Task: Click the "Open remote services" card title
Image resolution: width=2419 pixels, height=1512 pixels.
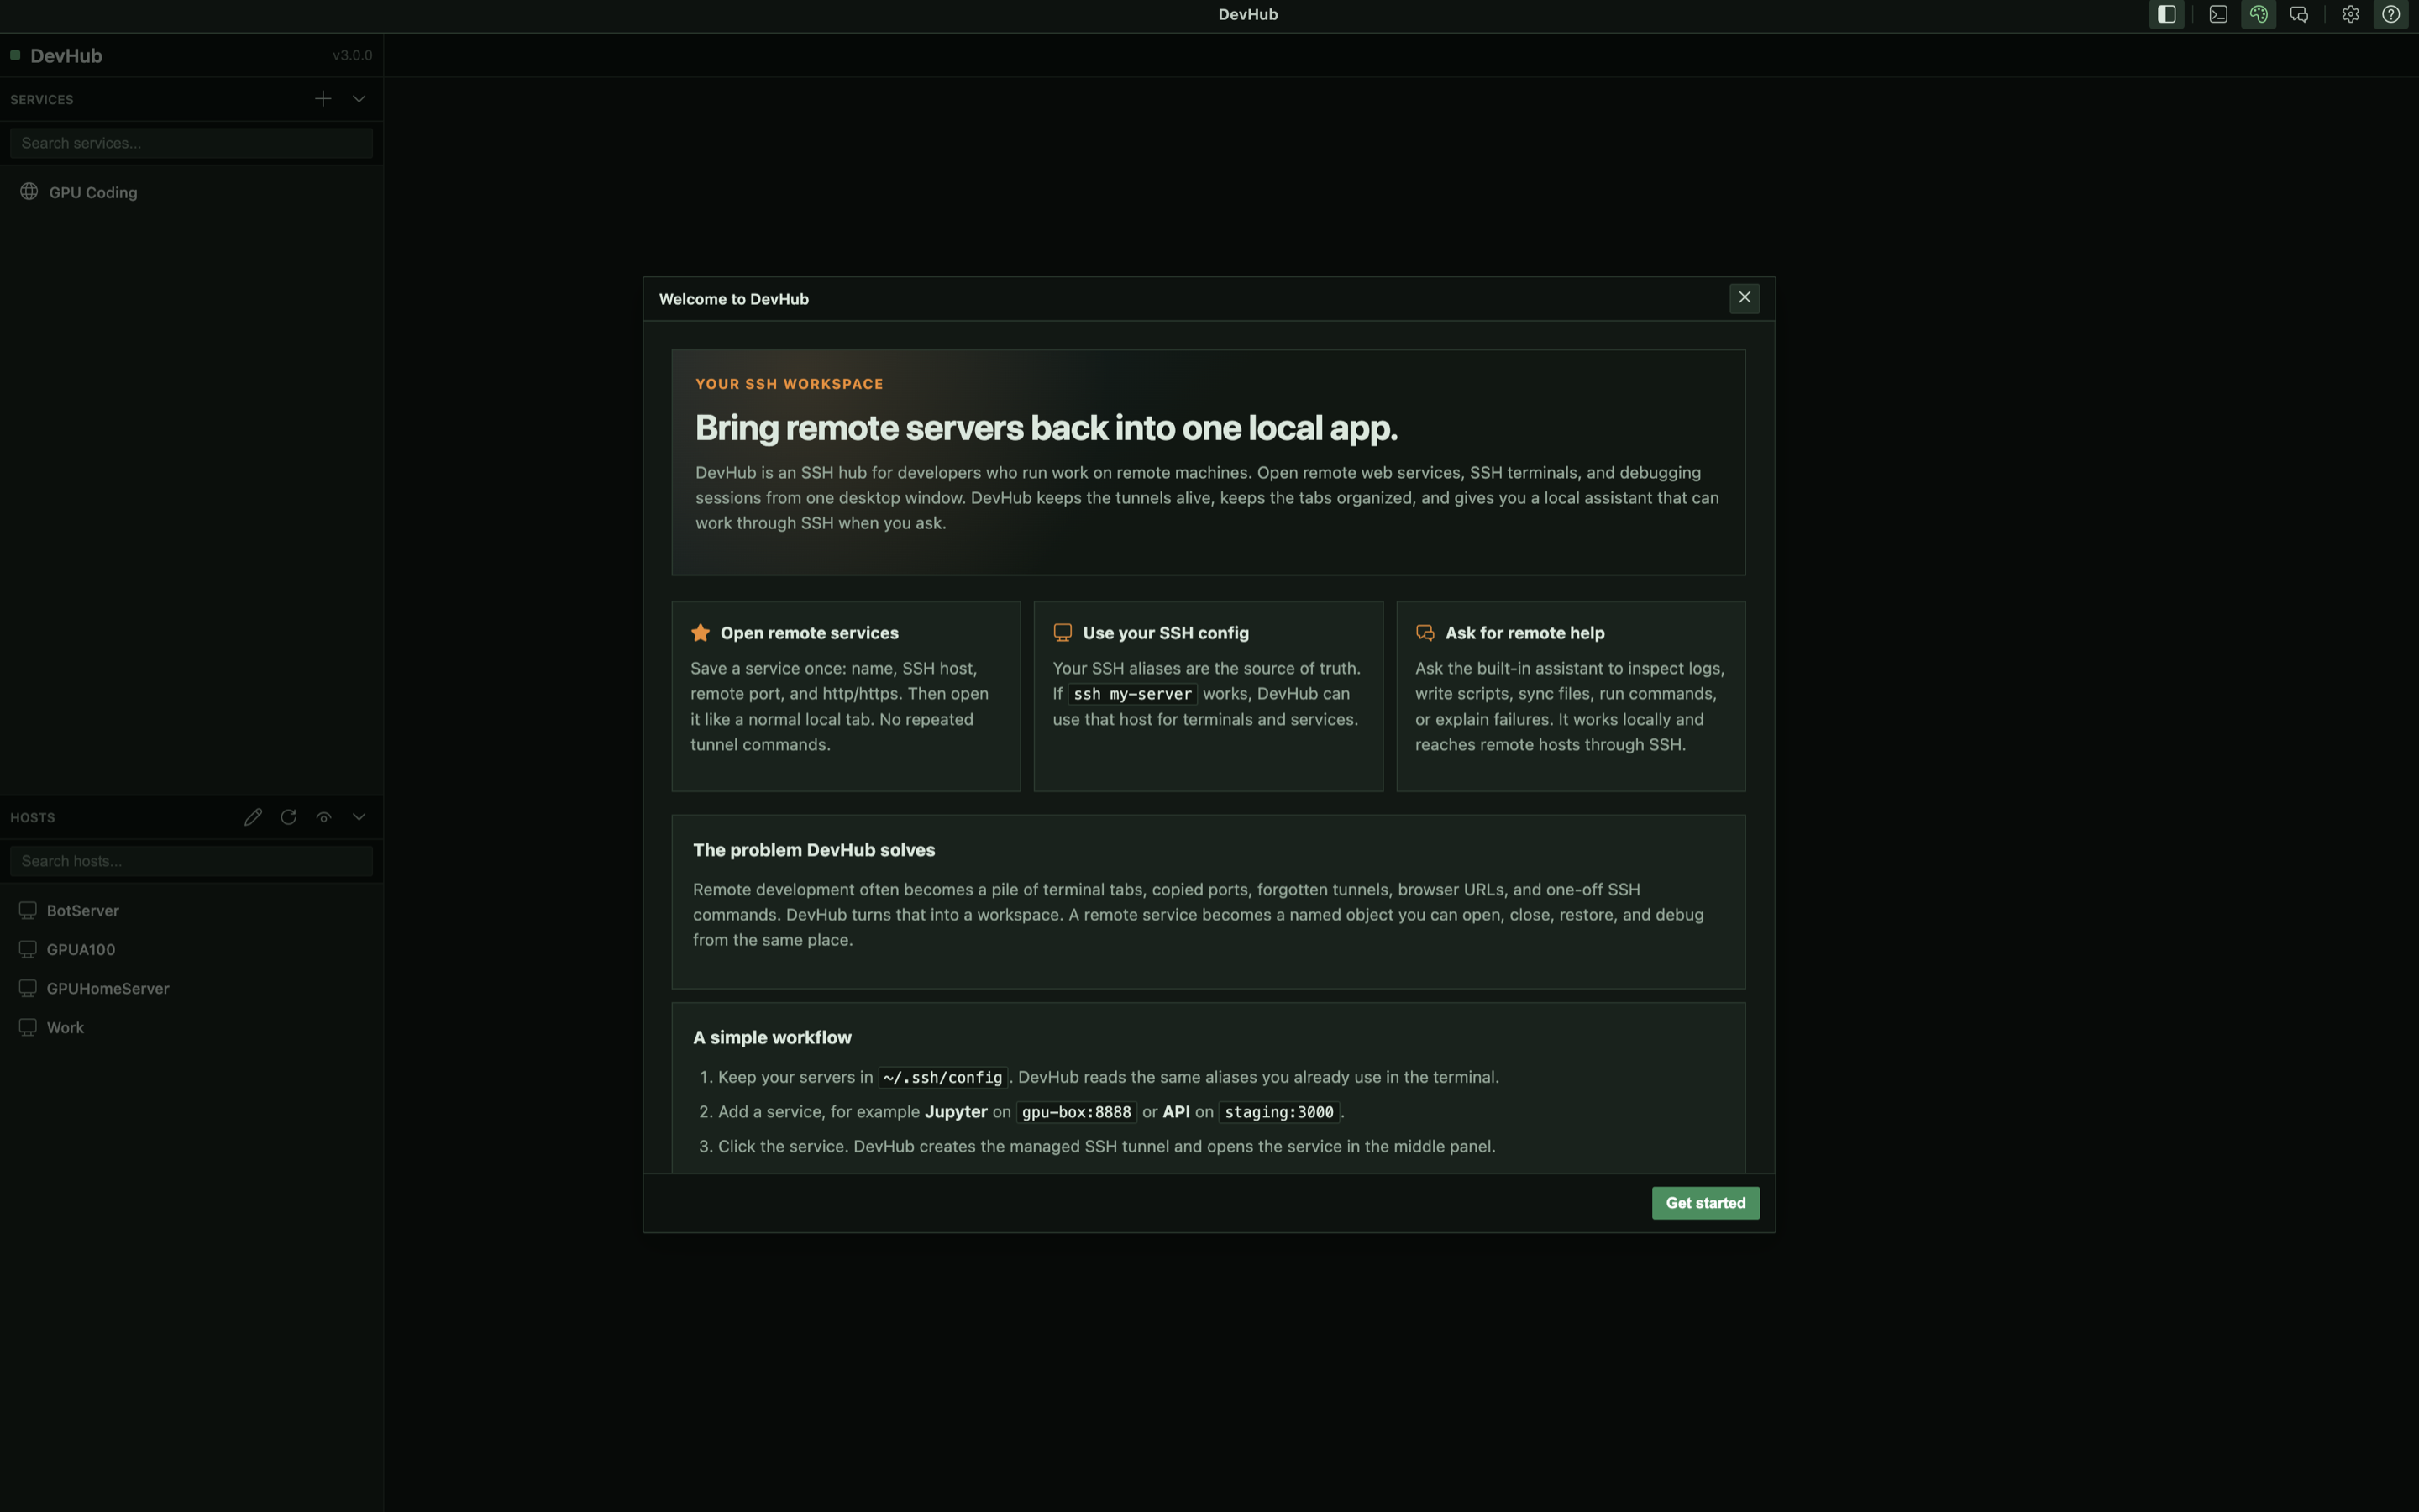Action: coord(810,633)
